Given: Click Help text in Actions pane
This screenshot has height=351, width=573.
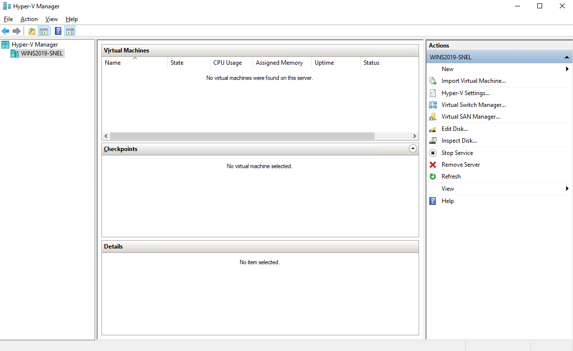Looking at the screenshot, I should [x=448, y=201].
